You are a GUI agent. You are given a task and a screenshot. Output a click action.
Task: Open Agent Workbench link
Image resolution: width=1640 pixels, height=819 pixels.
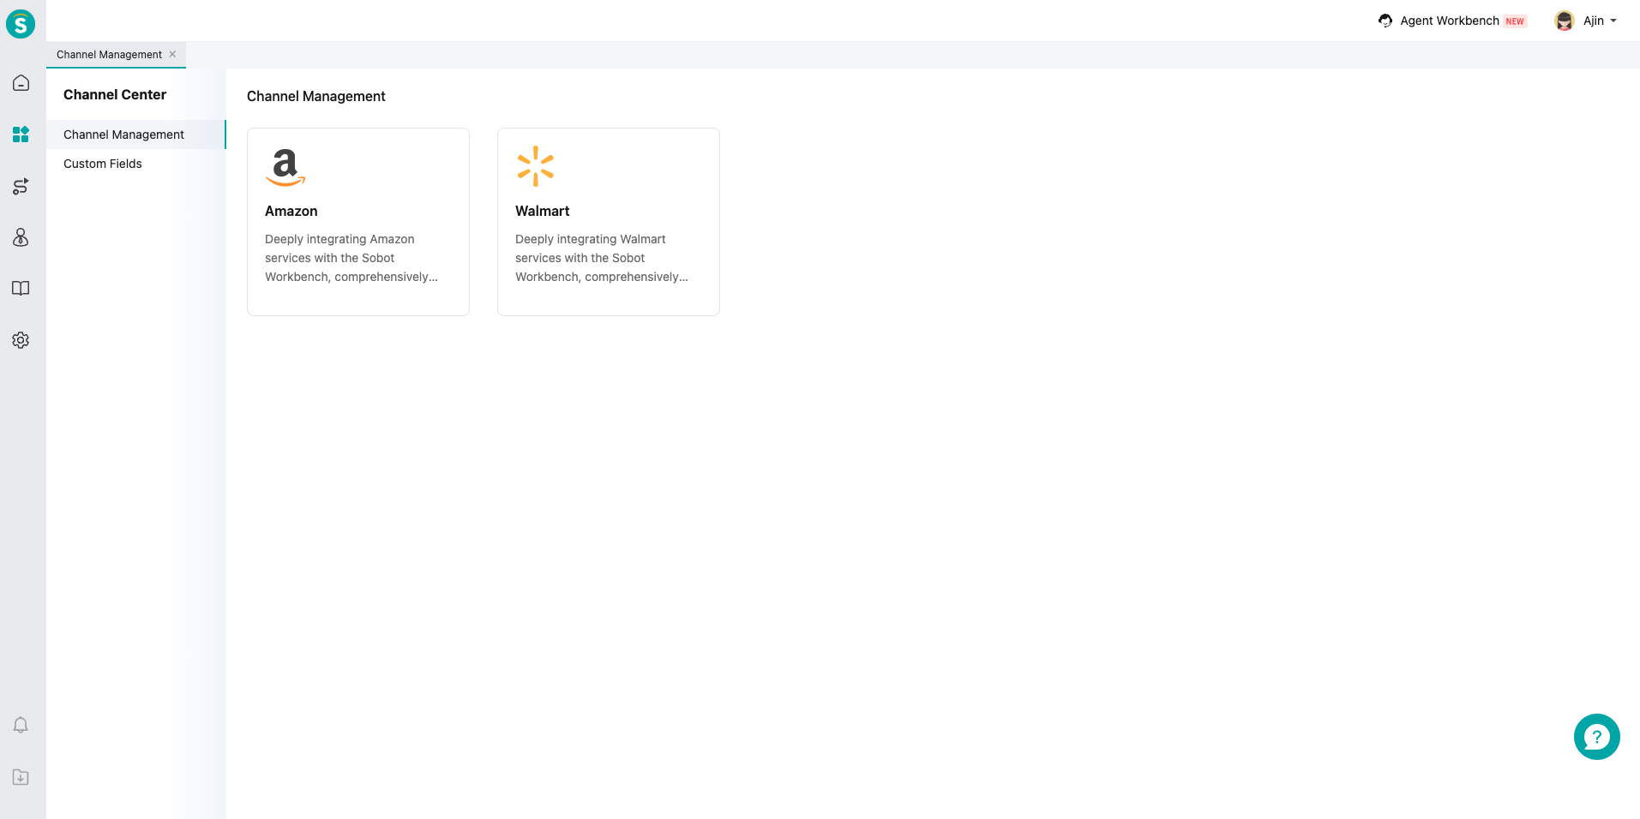click(1450, 21)
